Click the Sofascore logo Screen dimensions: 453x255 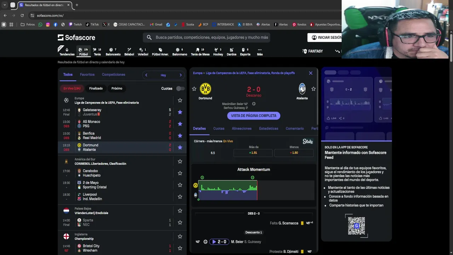click(x=76, y=37)
